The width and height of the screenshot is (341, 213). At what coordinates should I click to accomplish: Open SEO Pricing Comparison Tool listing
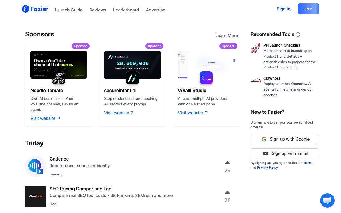[81, 189]
